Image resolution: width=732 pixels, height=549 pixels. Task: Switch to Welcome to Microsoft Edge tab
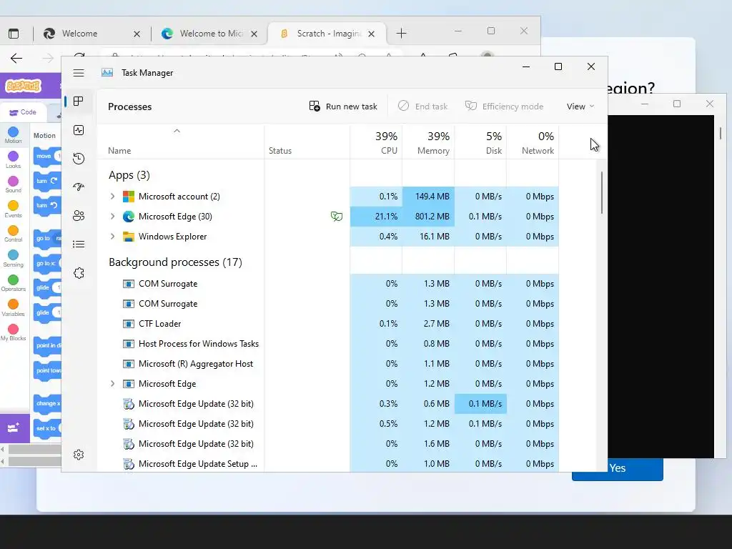211,34
